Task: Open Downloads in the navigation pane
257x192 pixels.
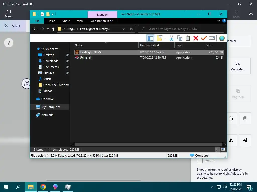Action: [51, 61]
